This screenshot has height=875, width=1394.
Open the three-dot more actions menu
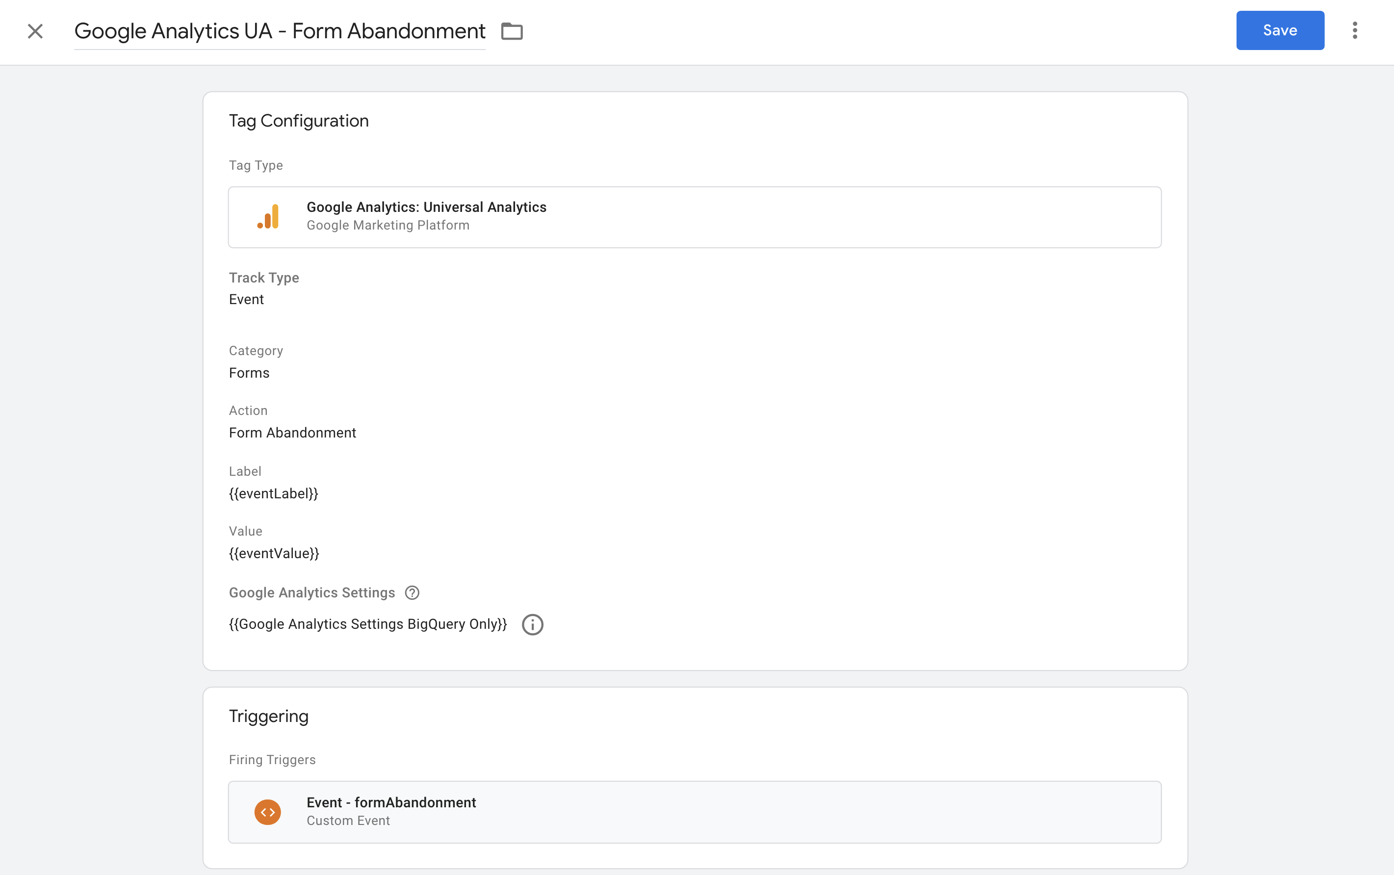pos(1355,30)
